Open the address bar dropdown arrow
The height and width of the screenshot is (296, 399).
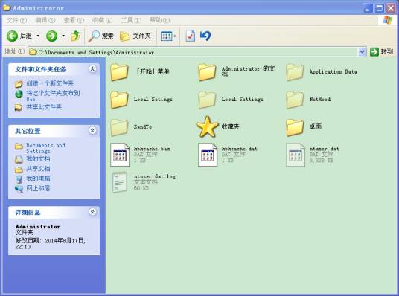click(362, 52)
